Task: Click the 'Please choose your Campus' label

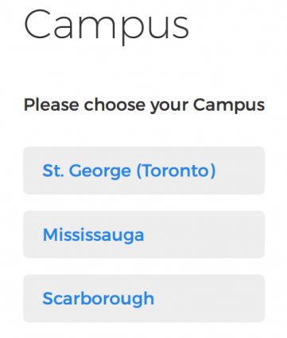Action: point(144,105)
